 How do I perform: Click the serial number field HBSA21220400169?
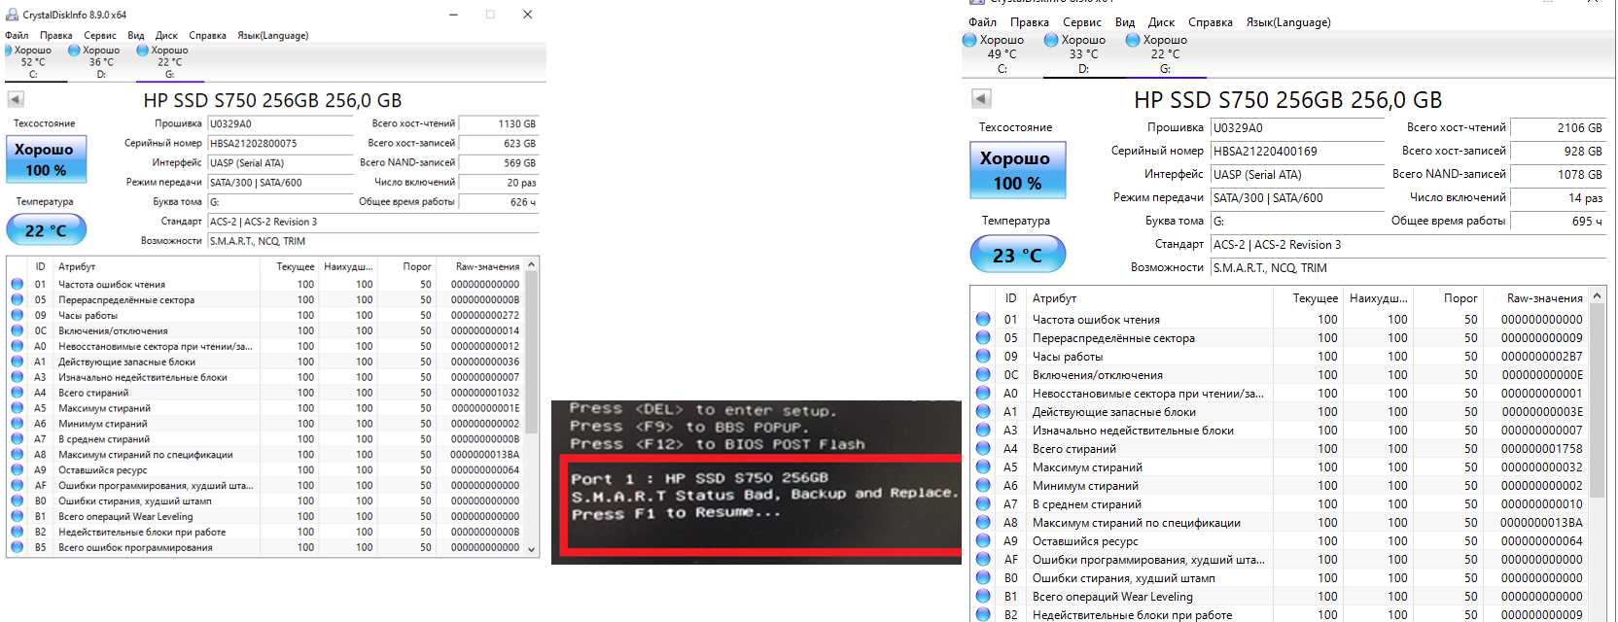point(1297,151)
